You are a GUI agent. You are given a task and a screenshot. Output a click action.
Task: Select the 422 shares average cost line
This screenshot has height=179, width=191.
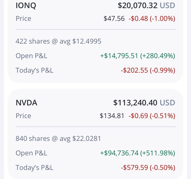click(x=58, y=41)
